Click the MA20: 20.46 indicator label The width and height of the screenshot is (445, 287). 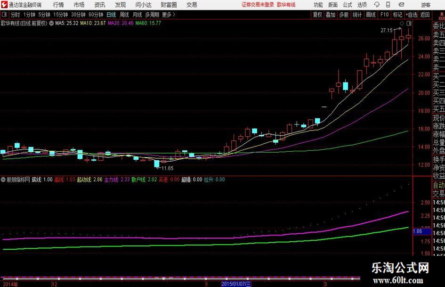click(121, 23)
